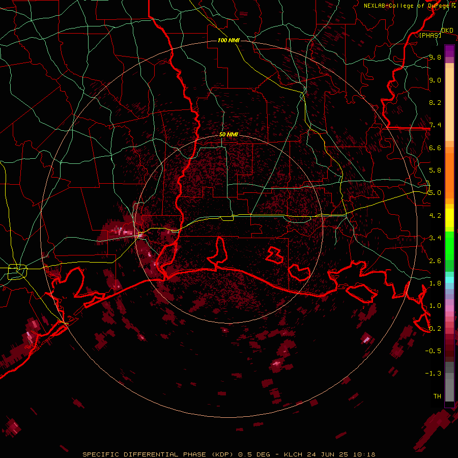This screenshot has width=458, height=458.
Task: Pick the yellow segment of the color bar
Action: (x=449, y=218)
